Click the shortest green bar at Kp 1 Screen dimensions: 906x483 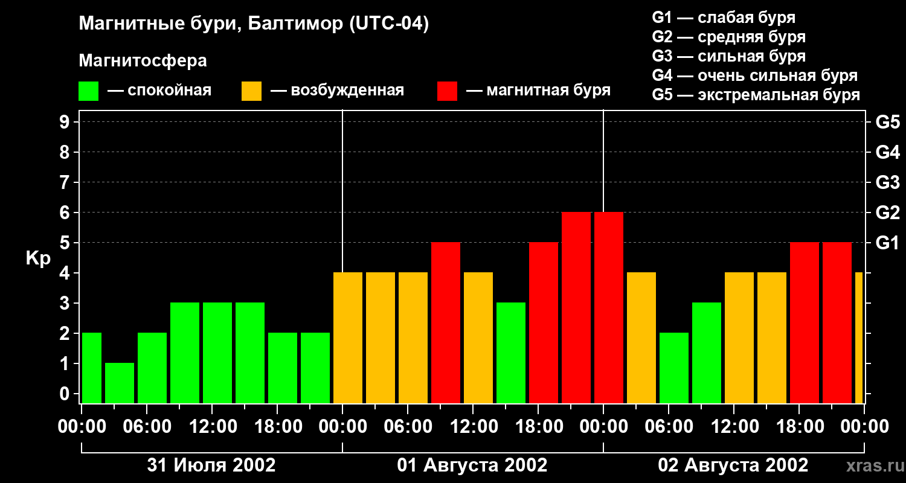120,383
